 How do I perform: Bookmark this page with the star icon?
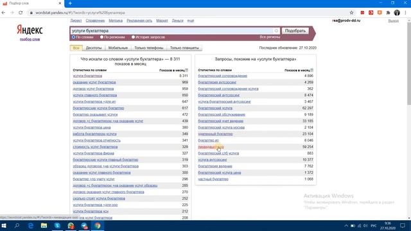(x=351, y=13)
